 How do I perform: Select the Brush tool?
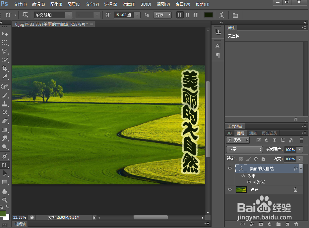pyautogui.click(x=5, y=95)
